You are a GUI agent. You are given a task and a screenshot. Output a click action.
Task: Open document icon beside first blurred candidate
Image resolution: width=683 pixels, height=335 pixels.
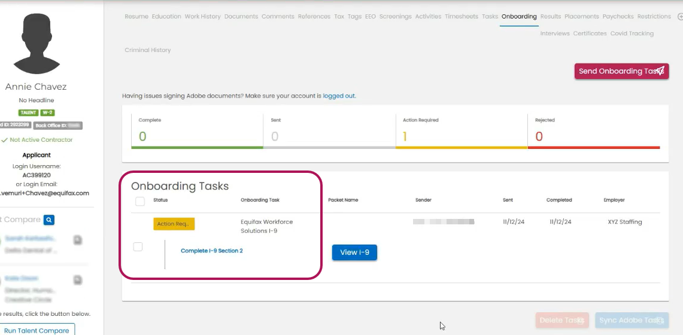tap(78, 240)
